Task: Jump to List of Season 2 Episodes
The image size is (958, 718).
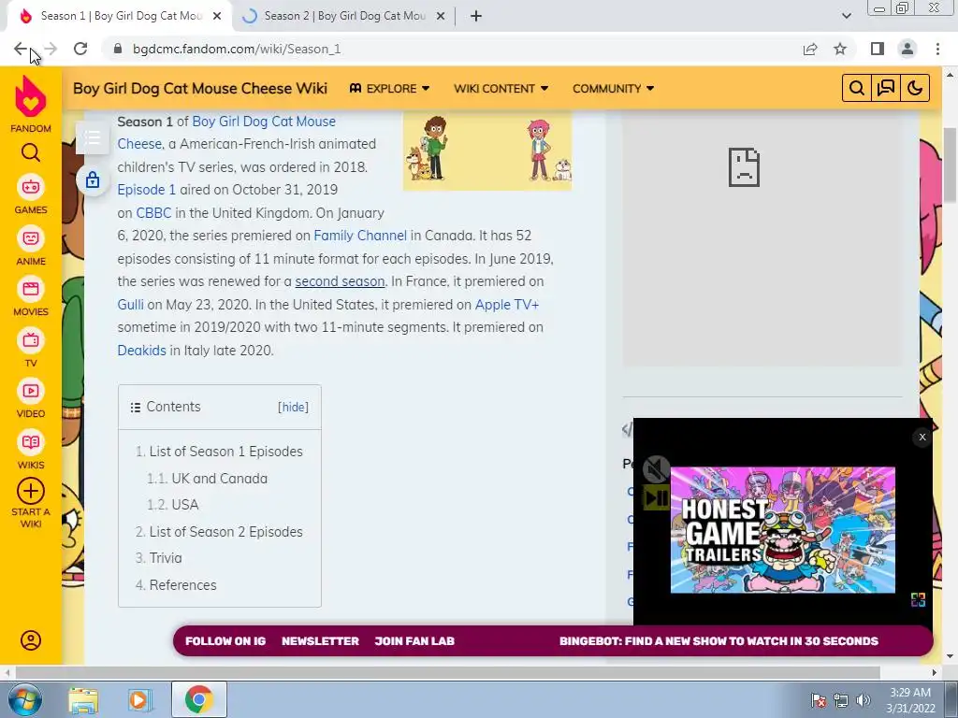Action: coord(226,532)
